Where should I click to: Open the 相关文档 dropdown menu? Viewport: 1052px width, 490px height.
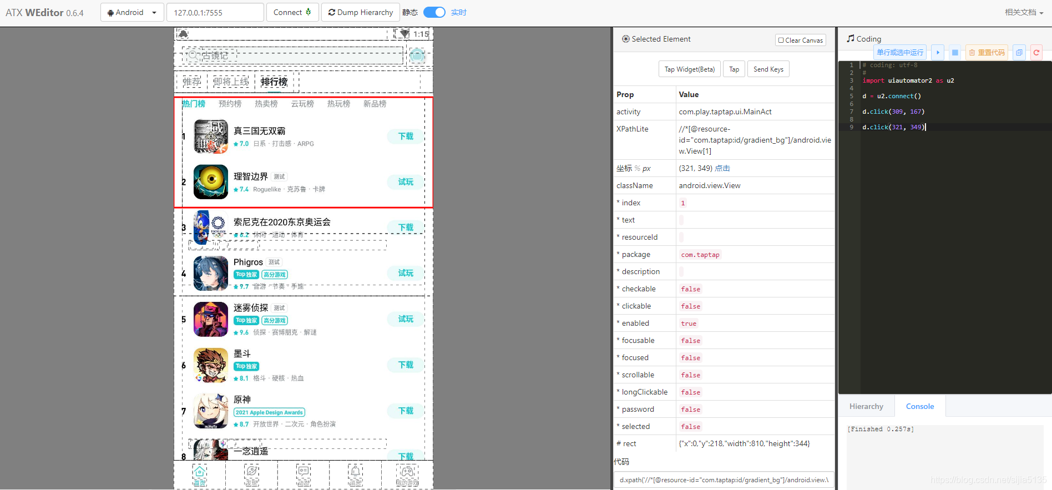(1024, 12)
